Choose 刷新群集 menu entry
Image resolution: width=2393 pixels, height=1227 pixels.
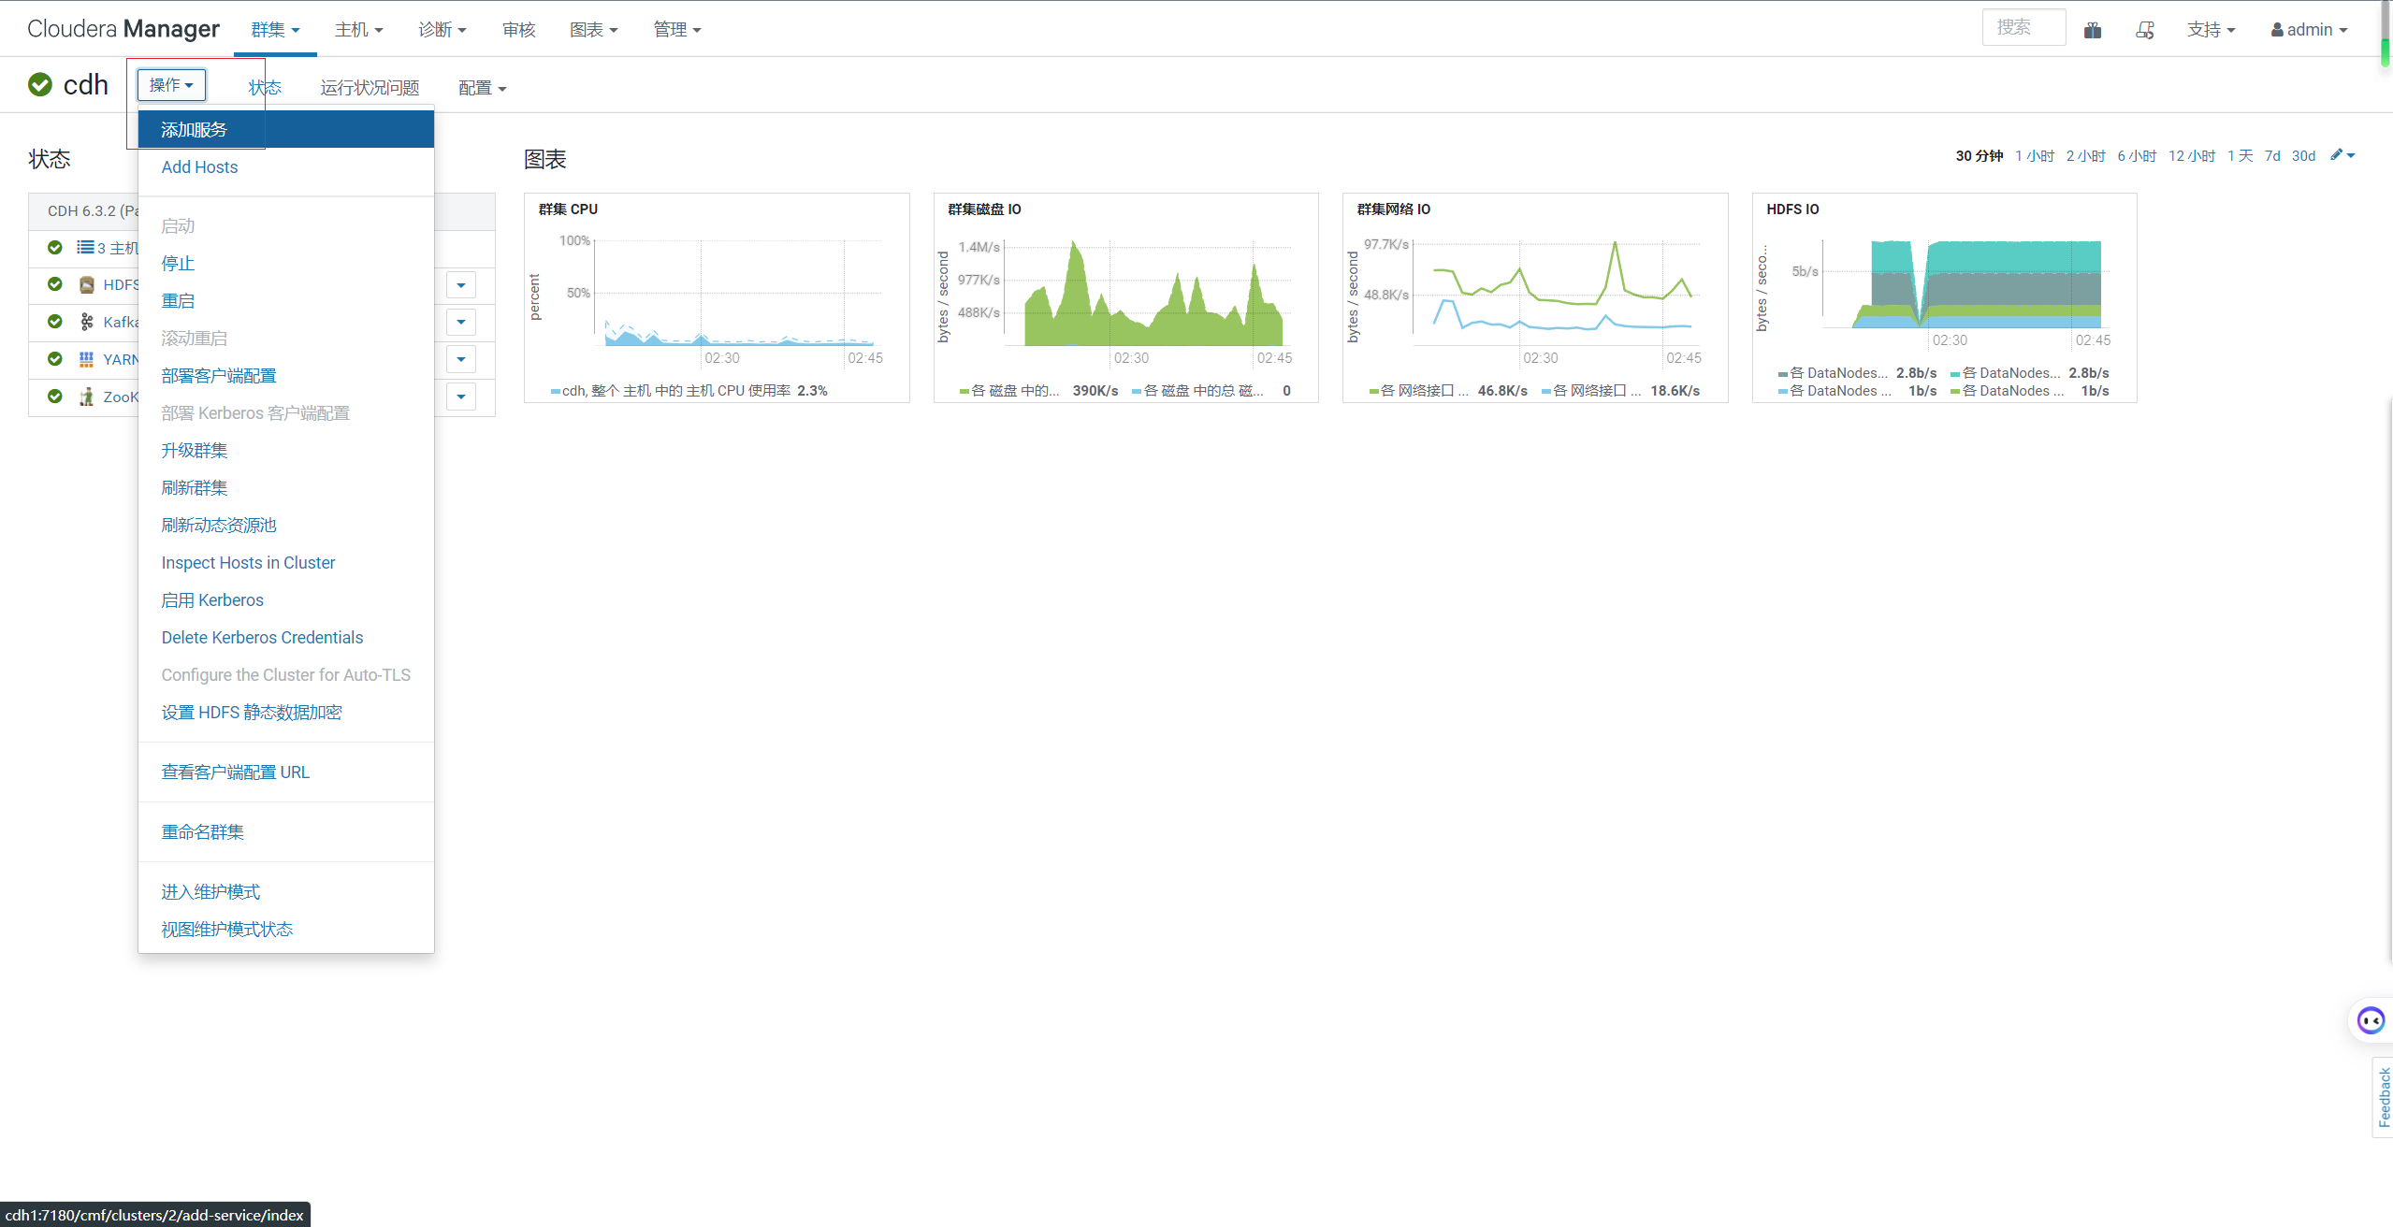pos(286,488)
